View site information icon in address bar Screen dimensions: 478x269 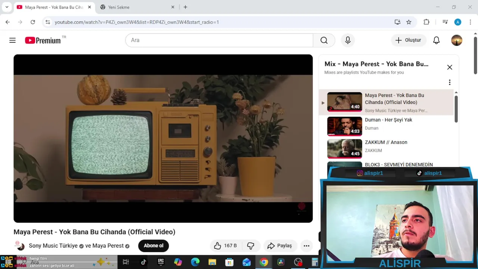(47, 22)
